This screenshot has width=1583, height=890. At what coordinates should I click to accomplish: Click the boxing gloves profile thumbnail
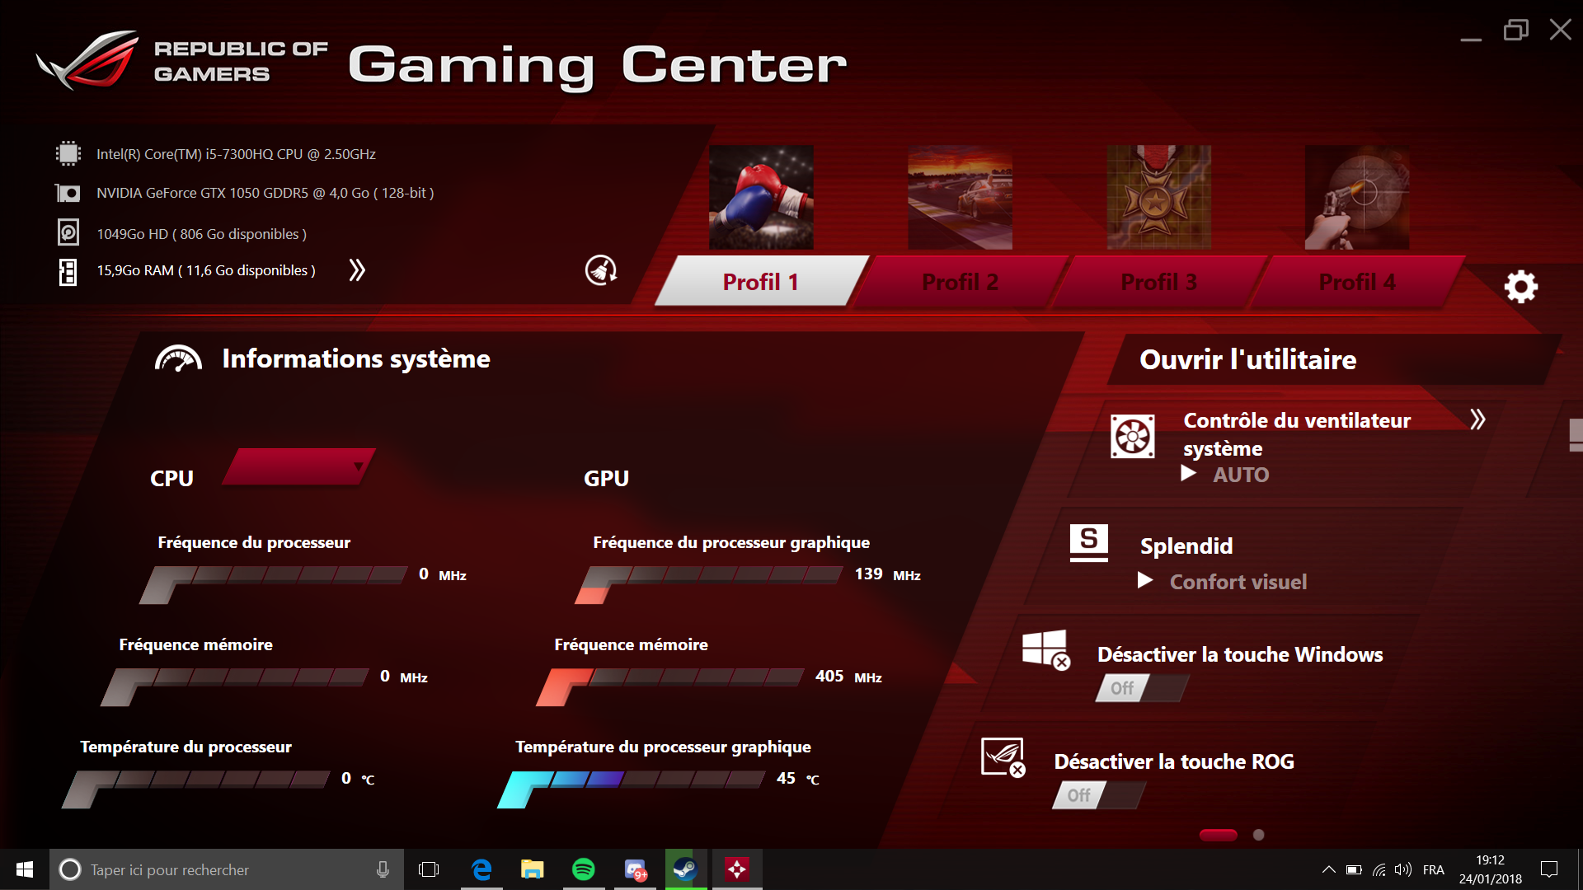pos(761,197)
